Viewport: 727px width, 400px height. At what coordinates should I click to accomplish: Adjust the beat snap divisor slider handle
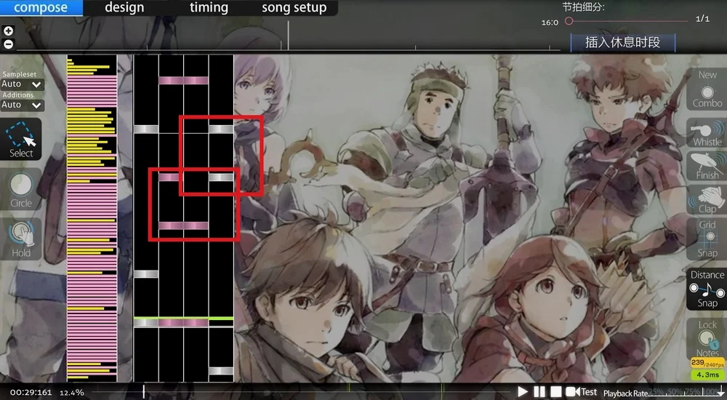coord(569,21)
